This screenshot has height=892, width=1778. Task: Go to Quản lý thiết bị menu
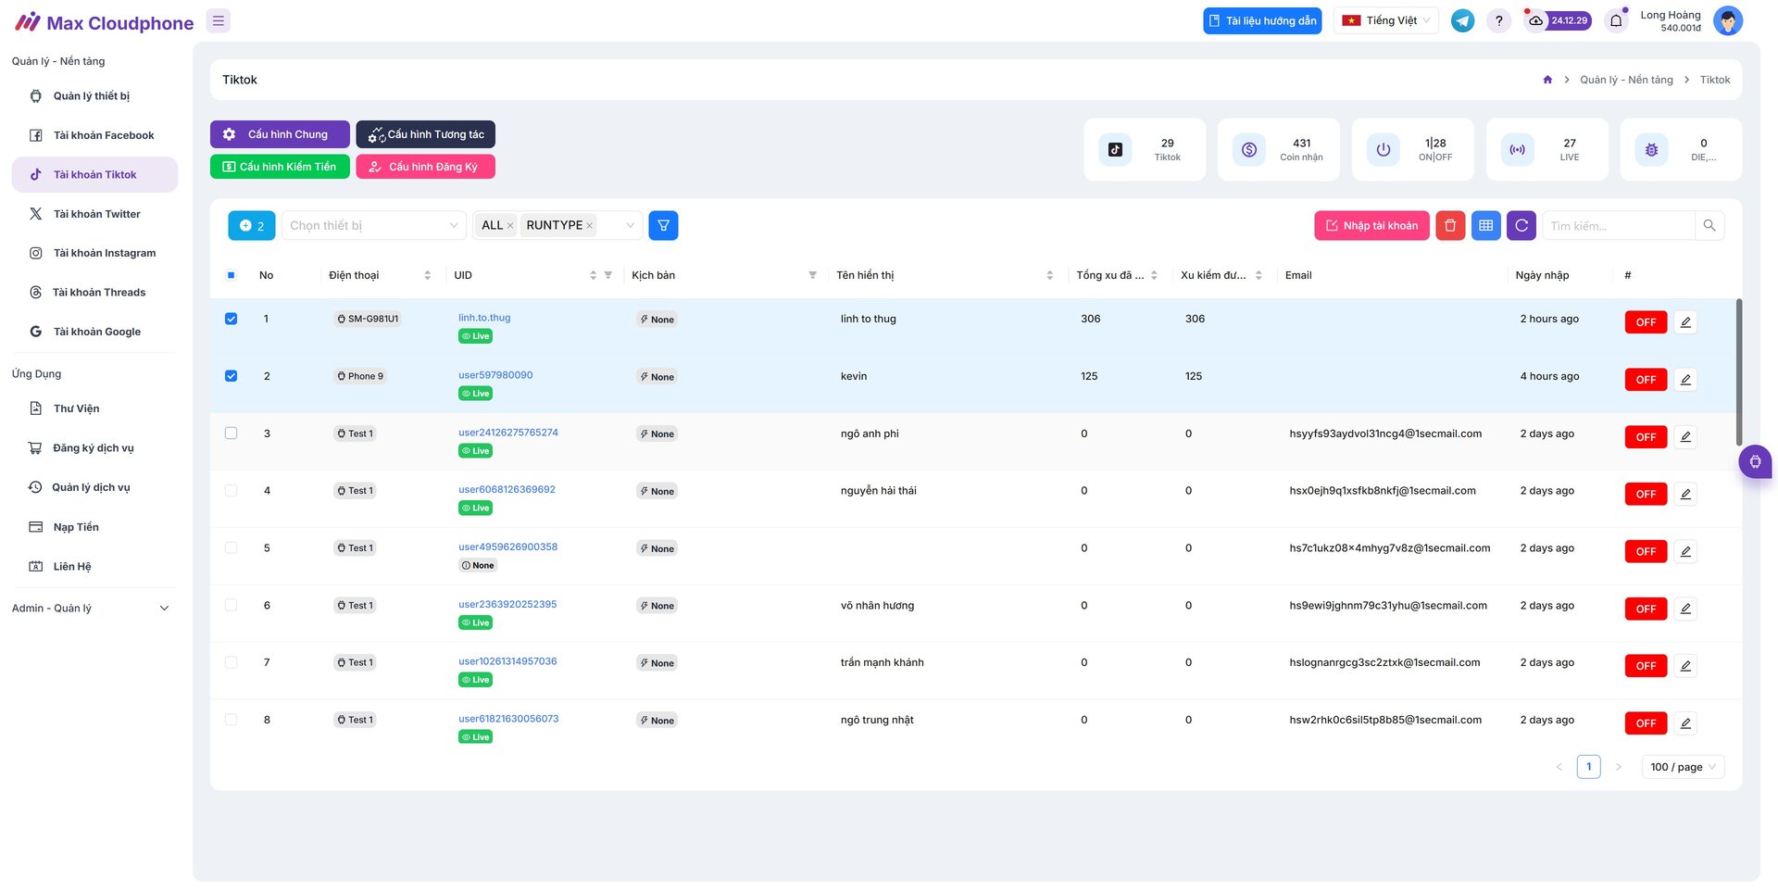91,96
